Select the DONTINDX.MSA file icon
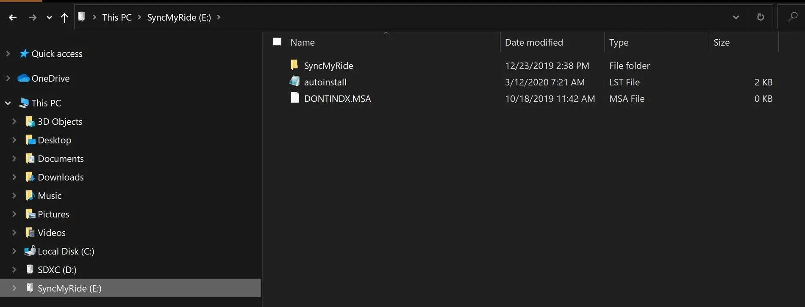805x307 pixels. [294, 98]
